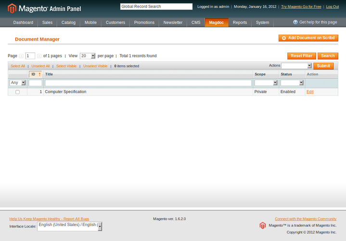Viewport: 346px width, 241px height.
Task: Open the Customers menu
Action: click(115, 23)
